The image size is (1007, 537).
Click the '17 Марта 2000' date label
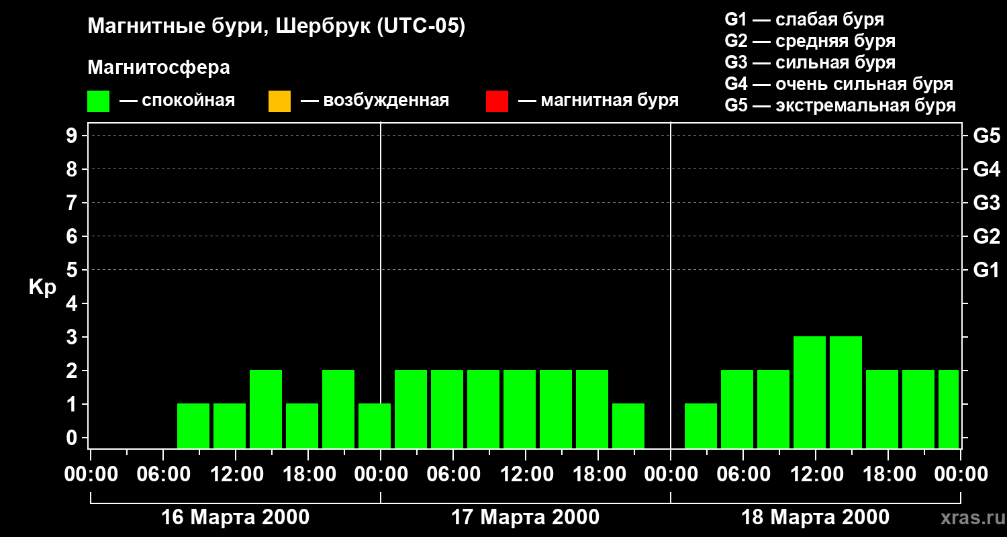tap(526, 518)
